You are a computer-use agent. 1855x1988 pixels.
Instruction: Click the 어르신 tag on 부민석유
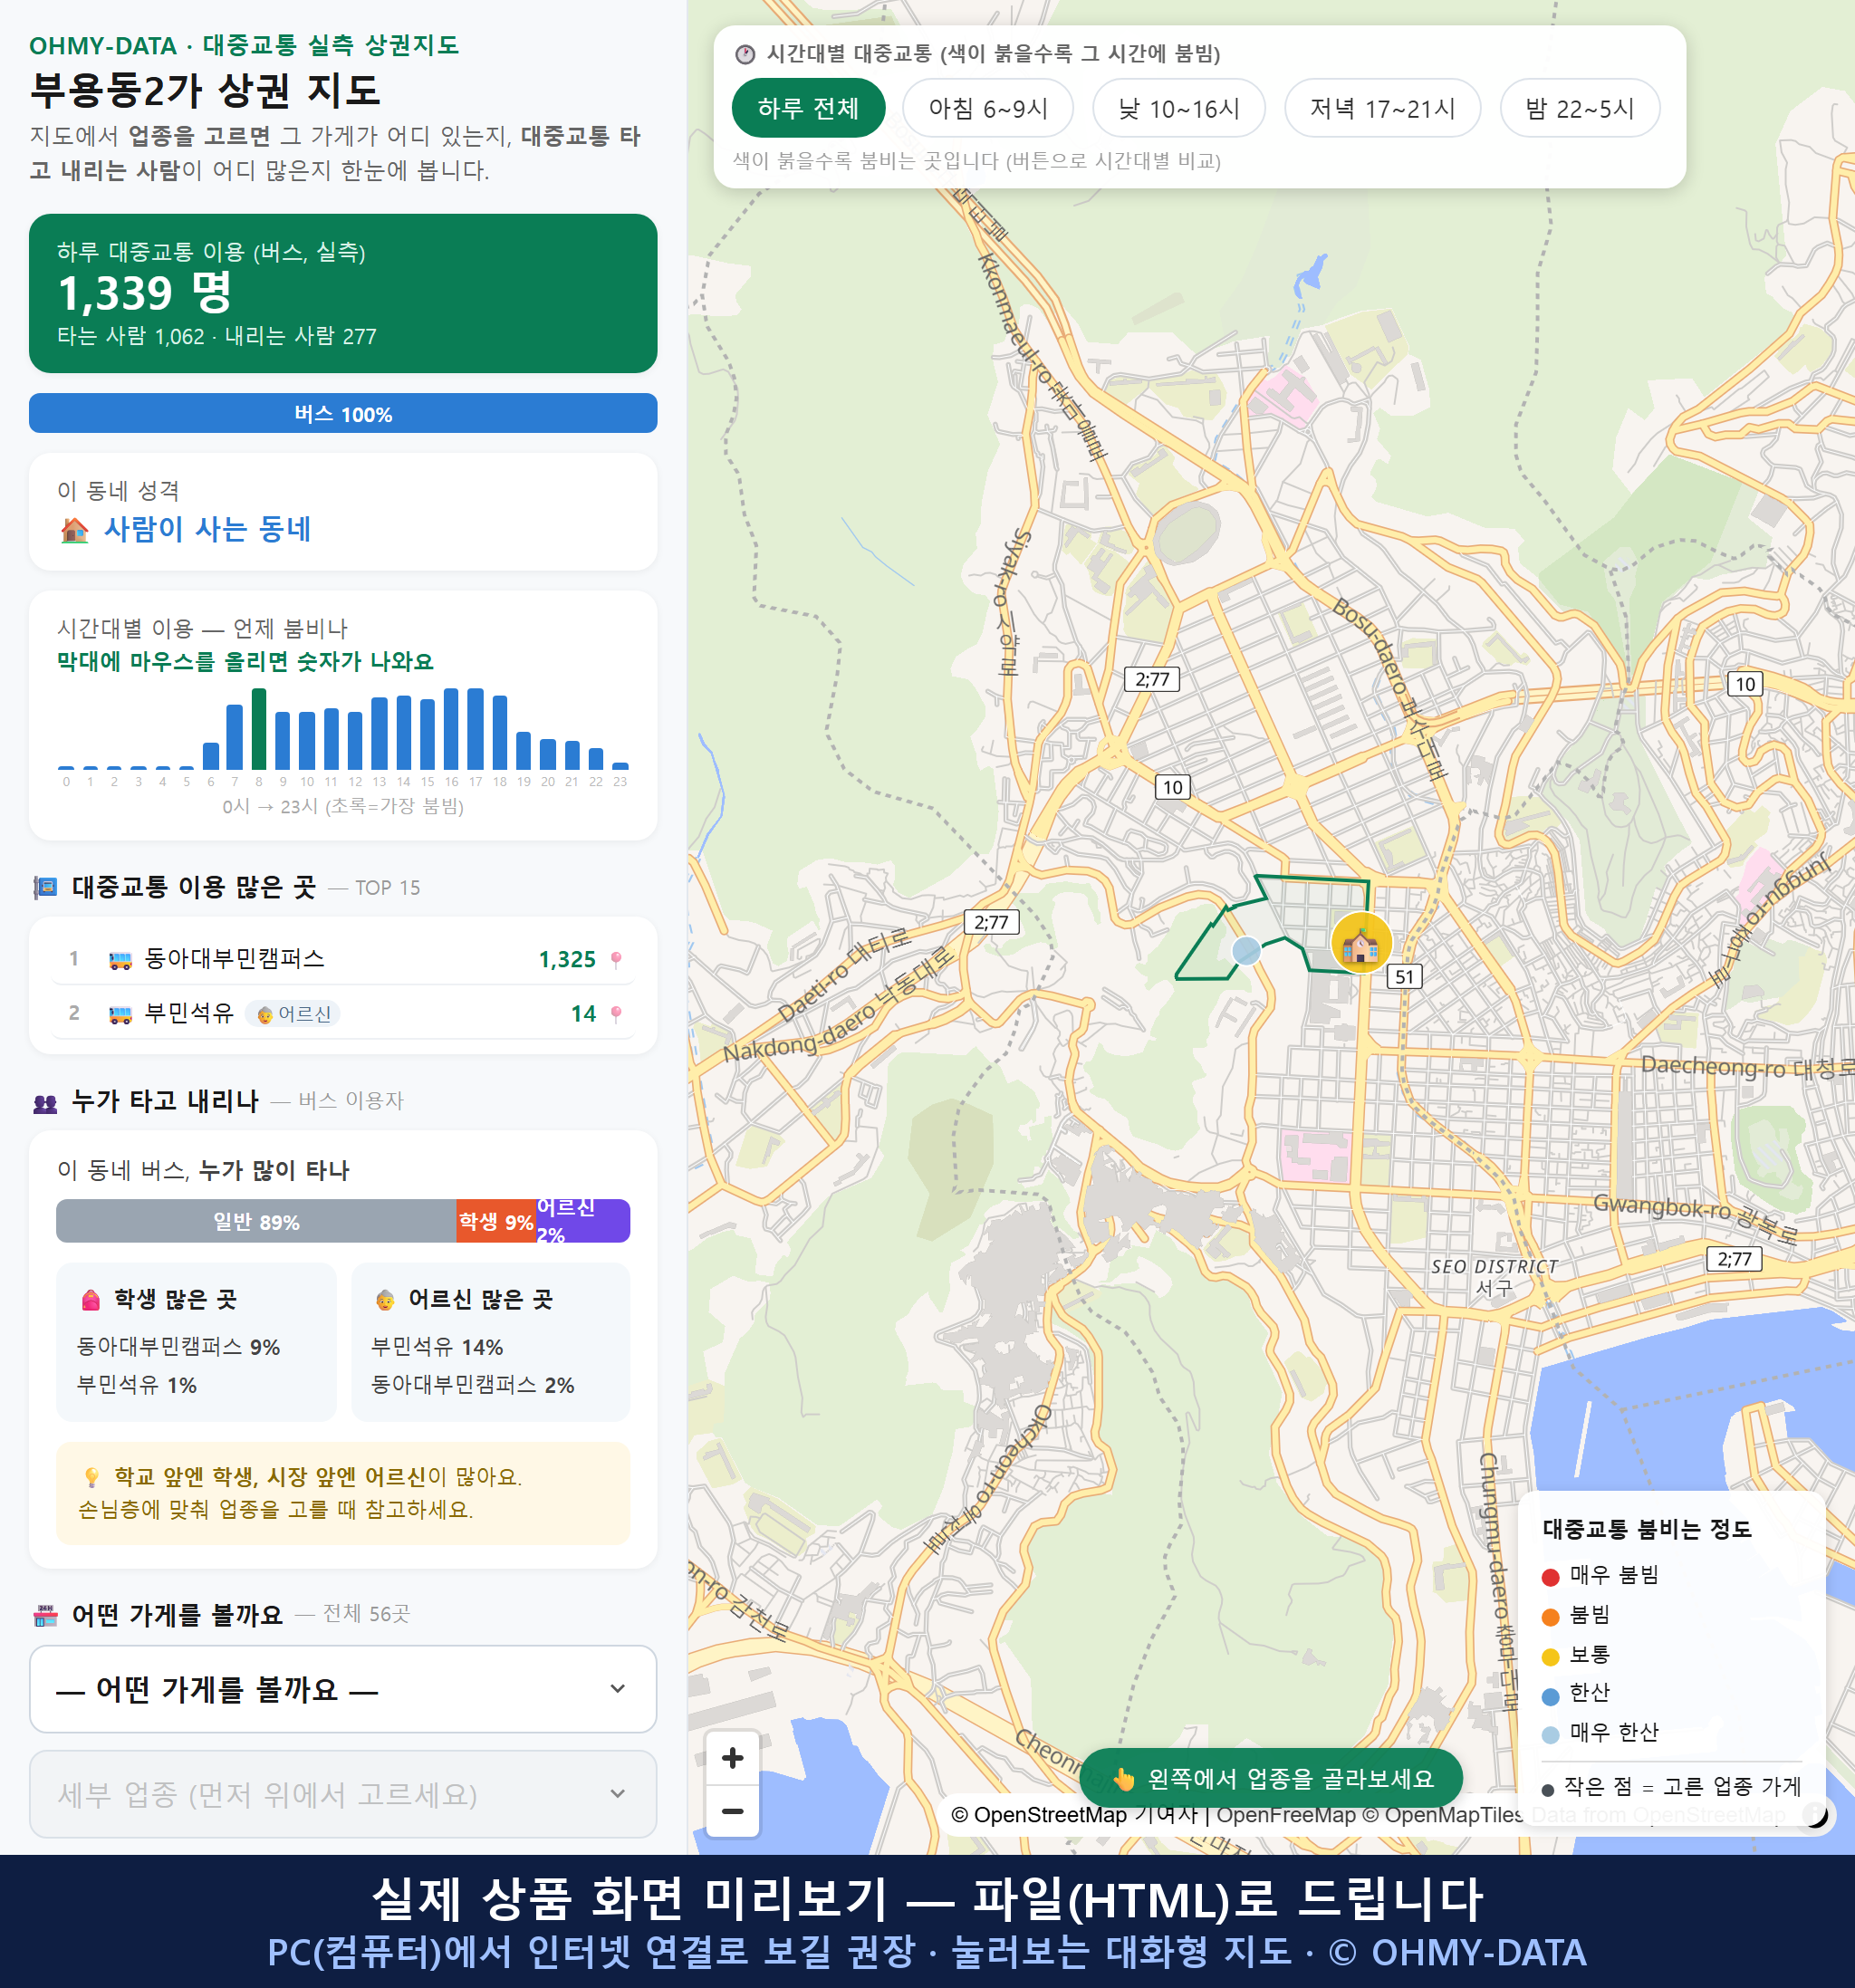pos(293,1014)
